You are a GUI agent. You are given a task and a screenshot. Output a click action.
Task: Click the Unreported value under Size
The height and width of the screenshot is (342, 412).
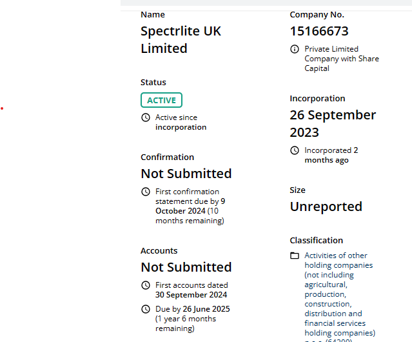coord(326,206)
